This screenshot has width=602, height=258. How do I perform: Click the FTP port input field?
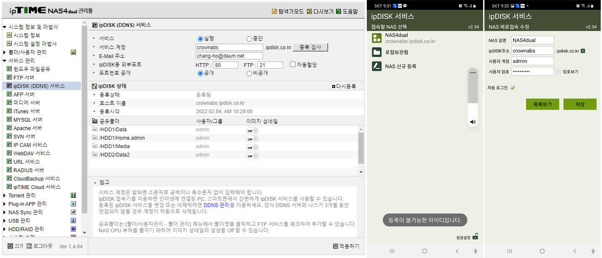point(270,65)
